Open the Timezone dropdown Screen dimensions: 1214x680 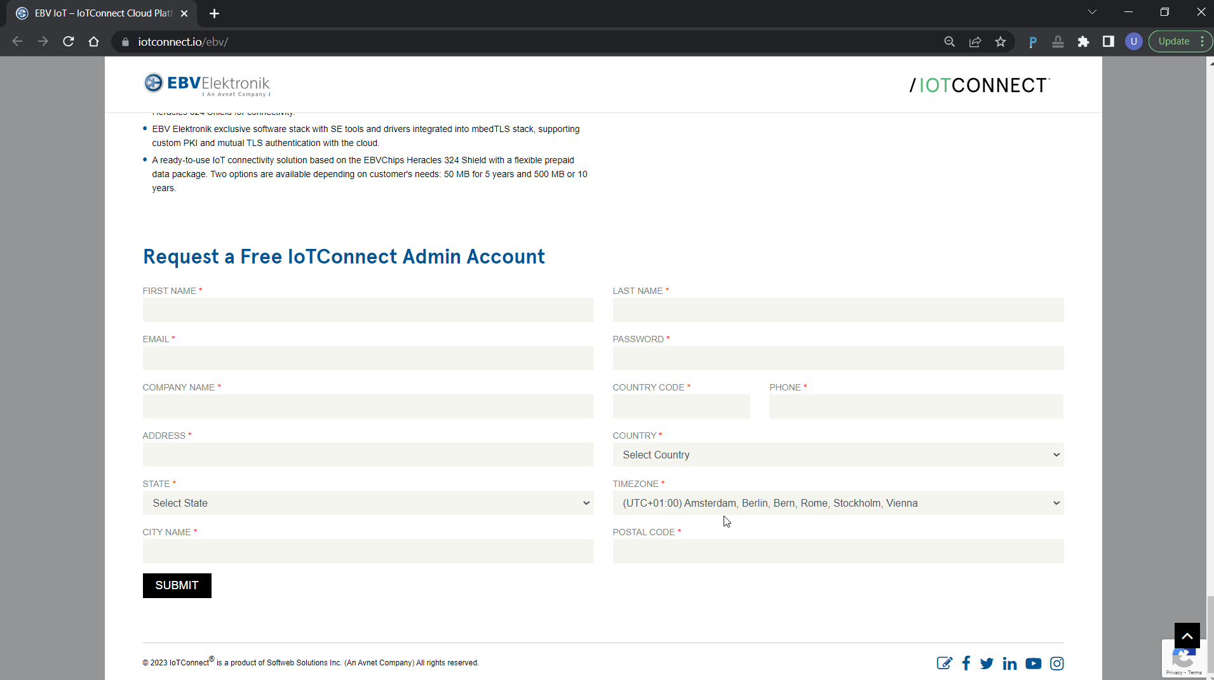(x=837, y=503)
